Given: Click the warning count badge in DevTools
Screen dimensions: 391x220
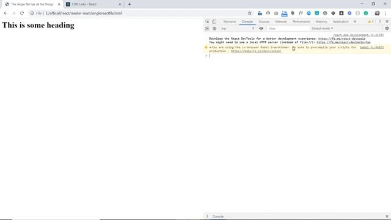Looking at the screenshot, I should coord(371,21).
